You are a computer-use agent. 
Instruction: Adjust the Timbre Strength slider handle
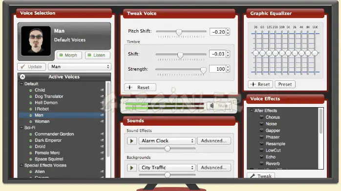(203, 70)
